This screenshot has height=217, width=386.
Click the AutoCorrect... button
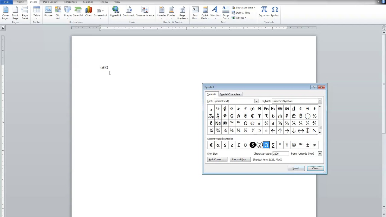tap(217, 159)
